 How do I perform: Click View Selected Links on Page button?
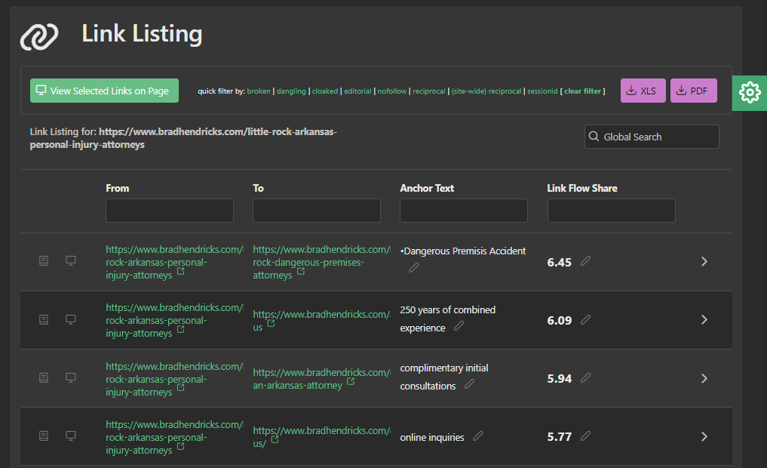[104, 91]
